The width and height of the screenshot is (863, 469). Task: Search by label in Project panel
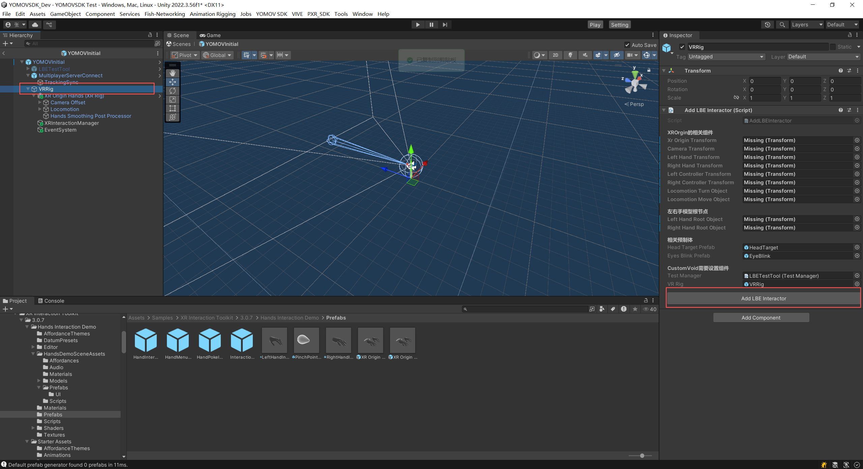point(613,309)
